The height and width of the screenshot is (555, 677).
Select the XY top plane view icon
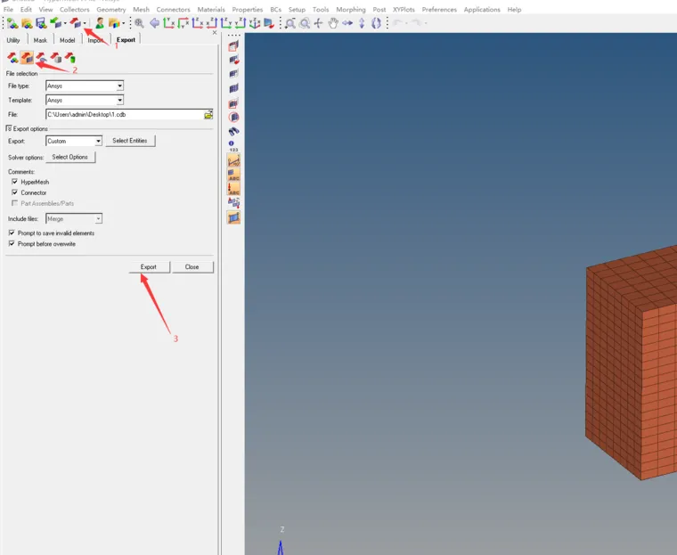pos(169,23)
